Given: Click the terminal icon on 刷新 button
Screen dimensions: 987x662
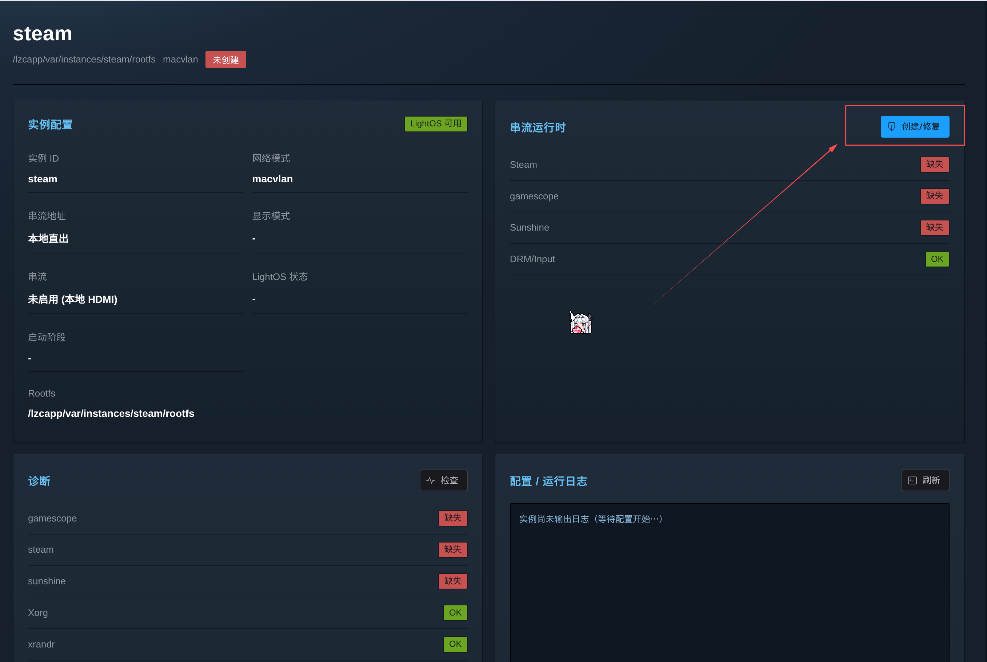Looking at the screenshot, I should tap(912, 480).
